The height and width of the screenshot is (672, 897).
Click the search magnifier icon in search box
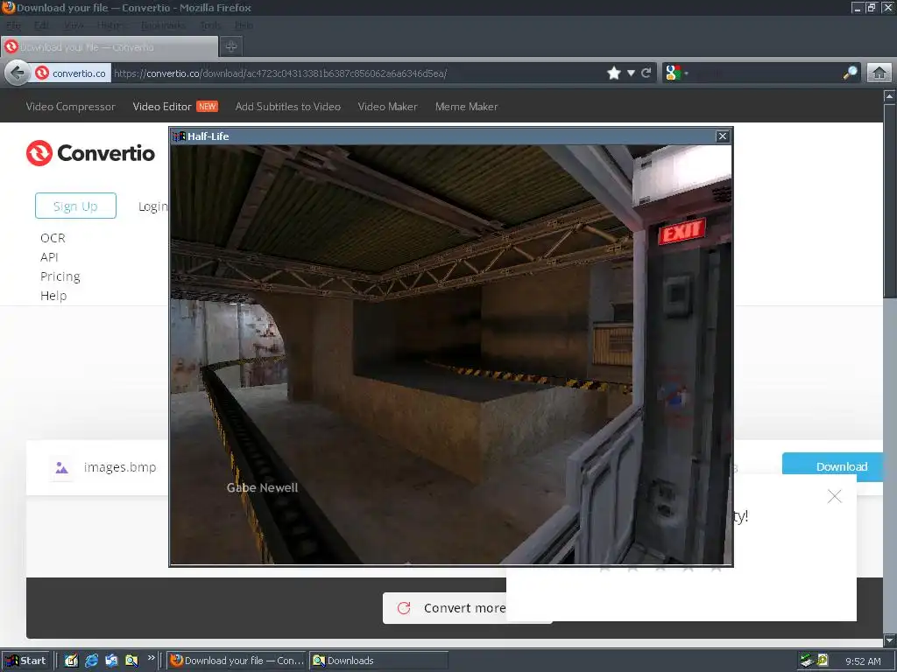click(x=850, y=73)
